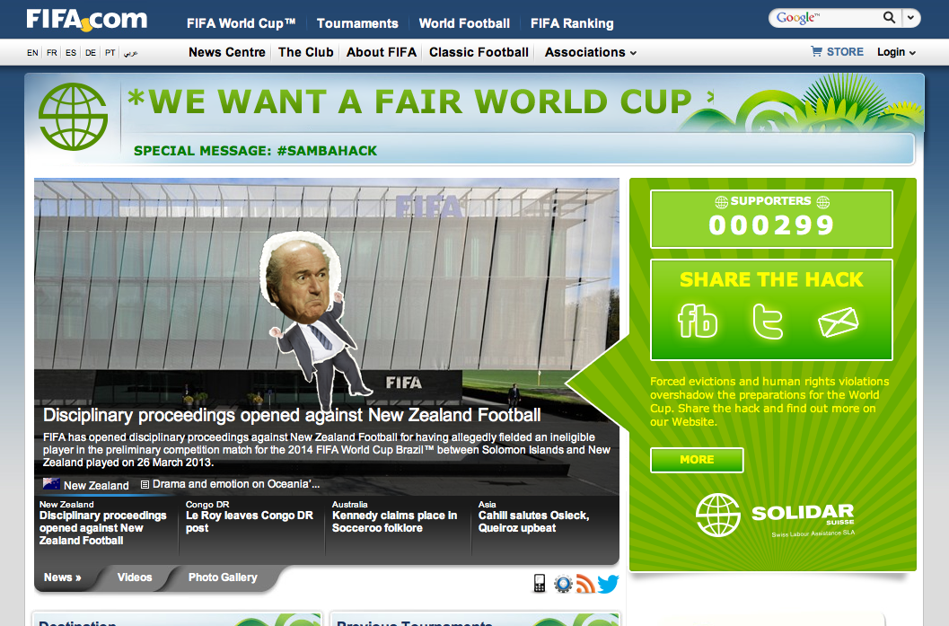This screenshot has width=949, height=626.
Task: Click the blue gear widget icon
Action: point(563,584)
